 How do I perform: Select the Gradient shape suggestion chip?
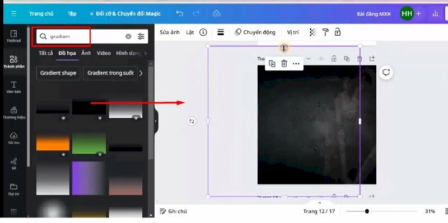[x=58, y=73]
